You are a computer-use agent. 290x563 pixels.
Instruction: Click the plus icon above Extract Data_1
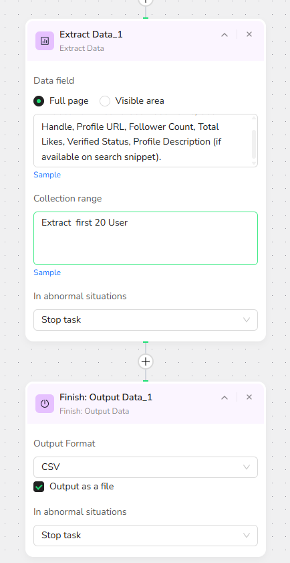146,1
